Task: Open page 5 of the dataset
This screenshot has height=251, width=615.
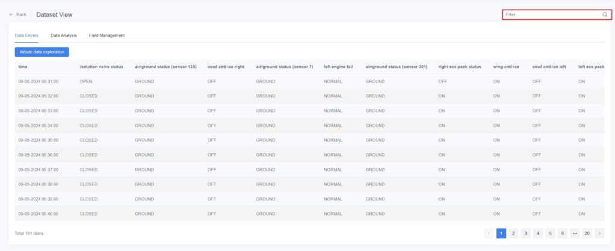Action: point(550,233)
